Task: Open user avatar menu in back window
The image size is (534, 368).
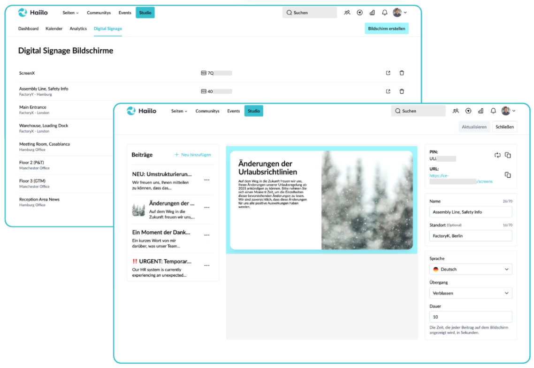Action: click(399, 13)
